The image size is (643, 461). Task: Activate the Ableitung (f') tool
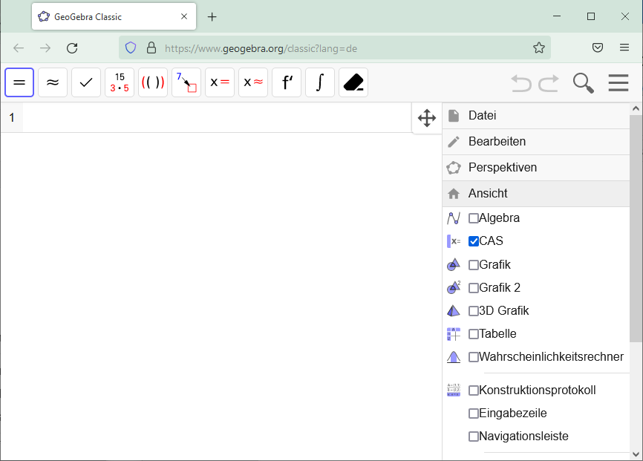click(x=287, y=82)
